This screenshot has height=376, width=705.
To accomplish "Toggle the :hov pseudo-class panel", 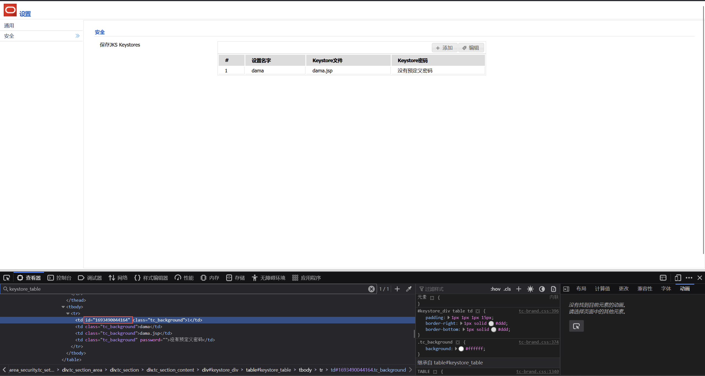I will [495, 289].
